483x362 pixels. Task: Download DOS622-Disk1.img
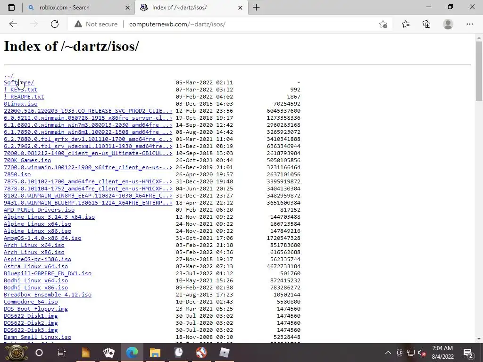[x=31, y=316]
